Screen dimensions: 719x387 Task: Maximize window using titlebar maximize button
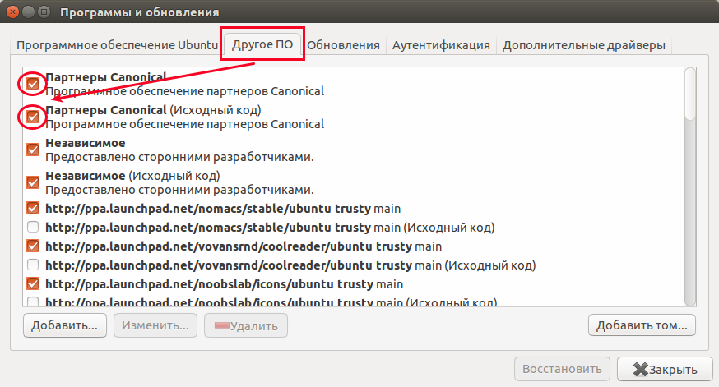(x=44, y=12)
